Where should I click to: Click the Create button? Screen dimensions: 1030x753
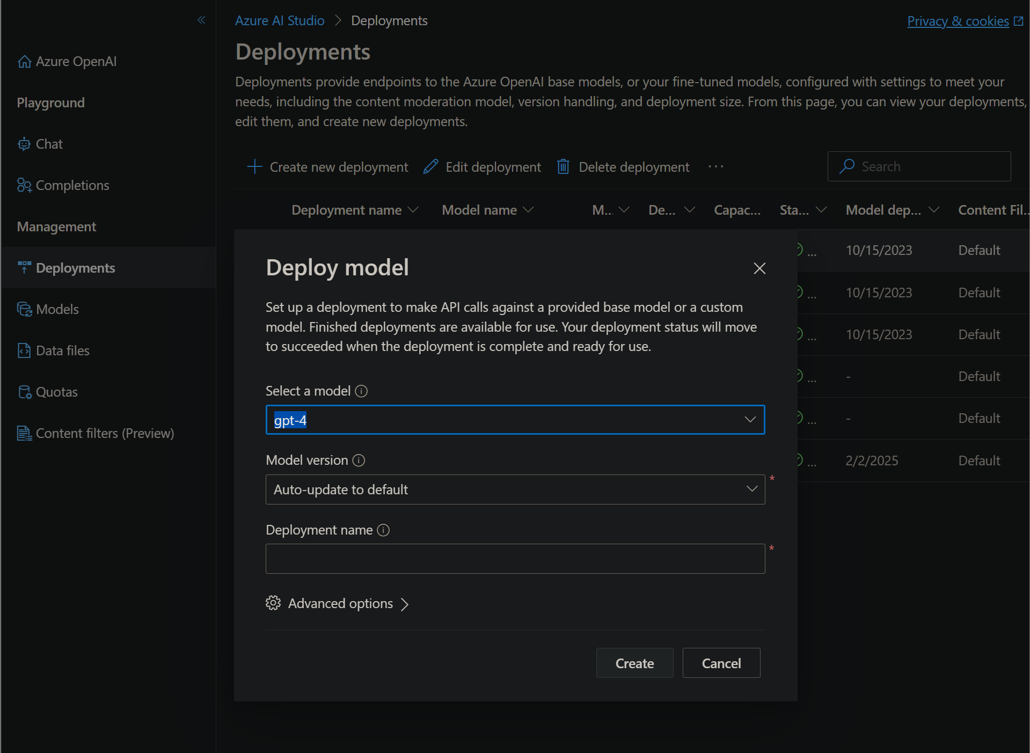click(x=634, y=663)
